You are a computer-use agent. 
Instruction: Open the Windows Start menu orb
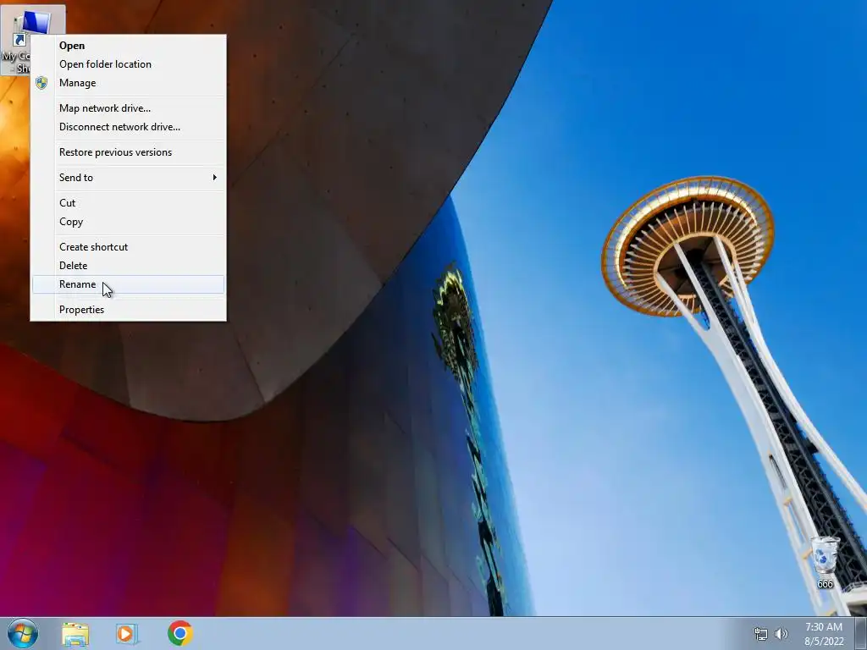[23, 633]
